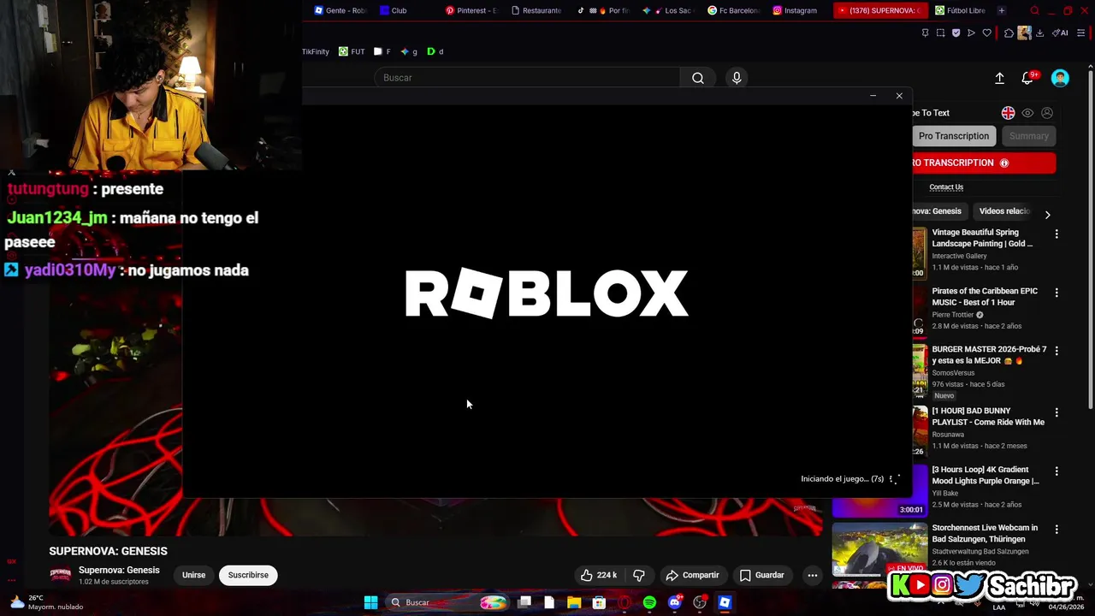Click the Unirse button
Screen dimensions: 1095x616
193,575
